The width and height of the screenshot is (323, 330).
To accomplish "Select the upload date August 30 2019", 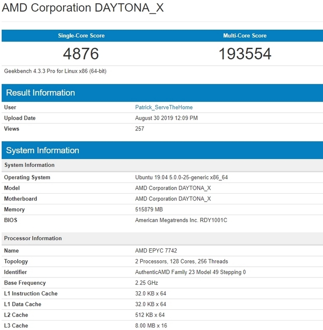I will tap(166, 118).
